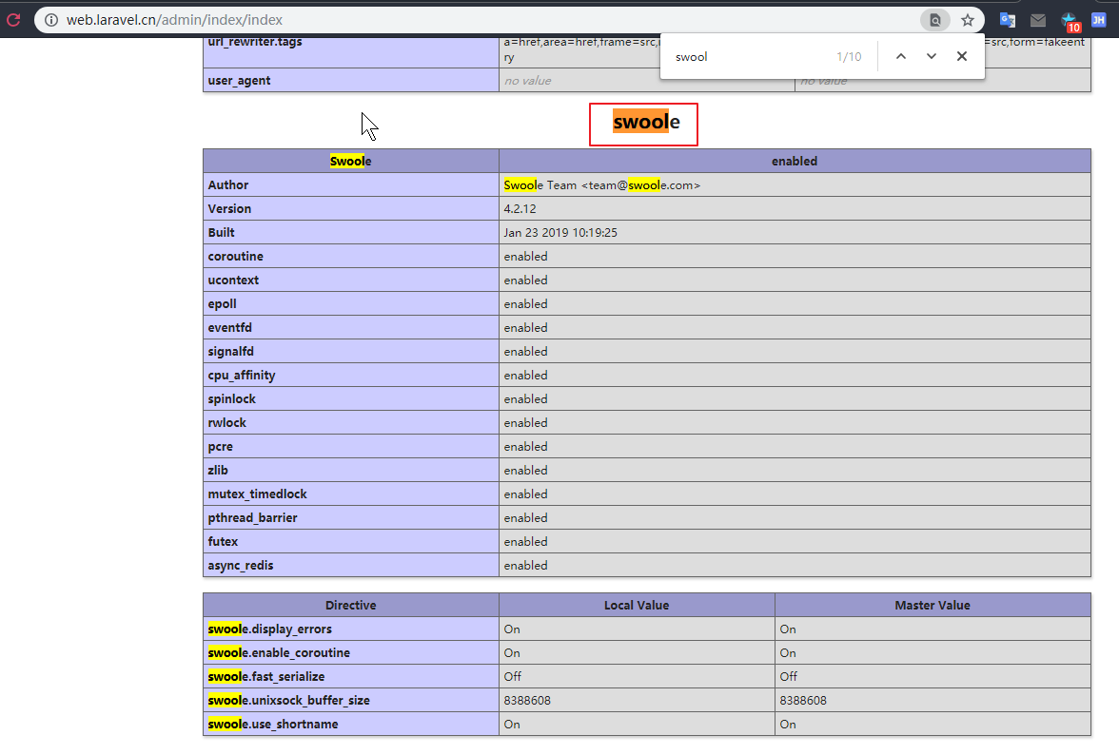Select swoole.display_errors directive
This screenshot has height=755, width=1119.
pyautogui.click(x=270, y=629)
